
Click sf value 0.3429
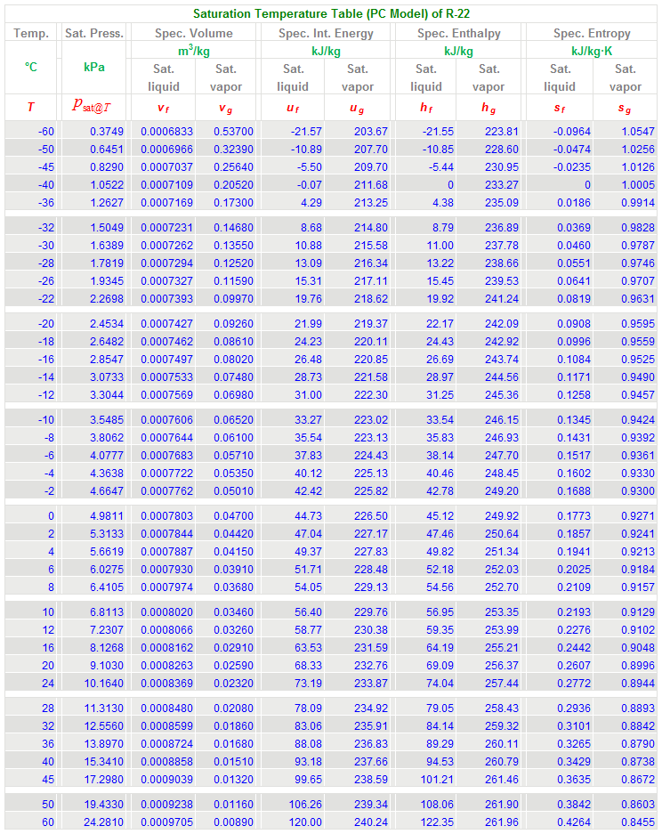(574, 762)
